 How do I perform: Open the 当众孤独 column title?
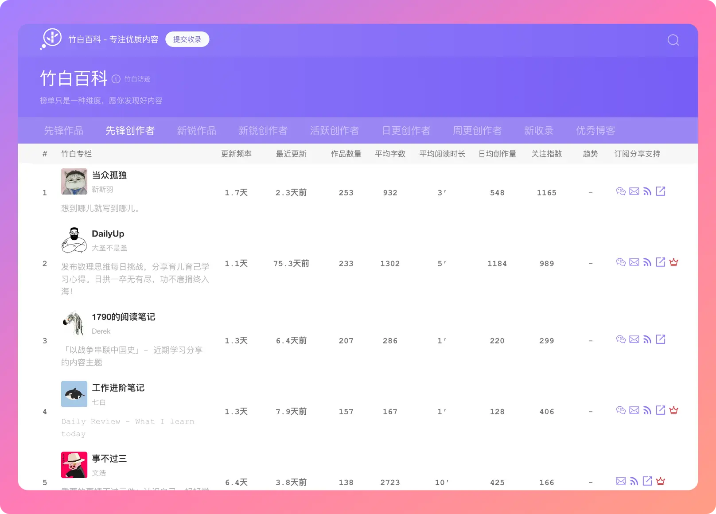[109, 175]
